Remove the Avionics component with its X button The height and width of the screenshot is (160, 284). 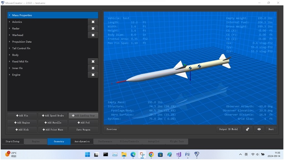pos(93,22)
